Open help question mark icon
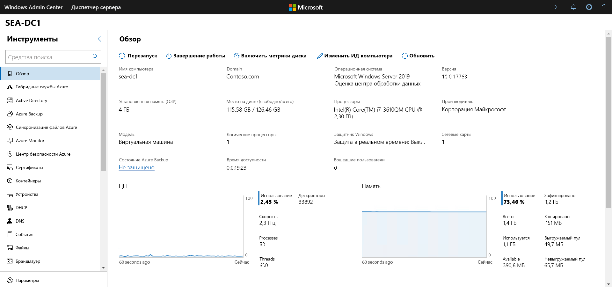612x287 pixels. (x=604, y=7)
